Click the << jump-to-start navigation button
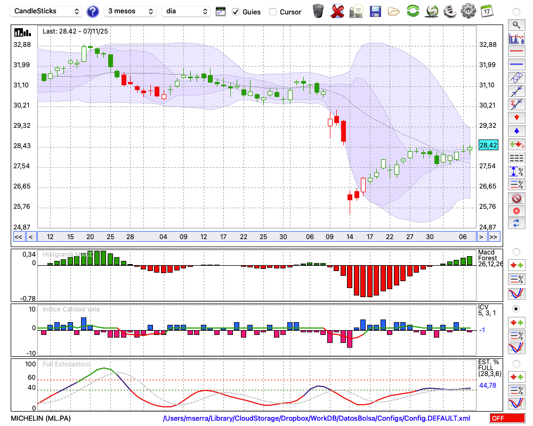This screenshot has height=426, width=533. [x=18, y=237]
